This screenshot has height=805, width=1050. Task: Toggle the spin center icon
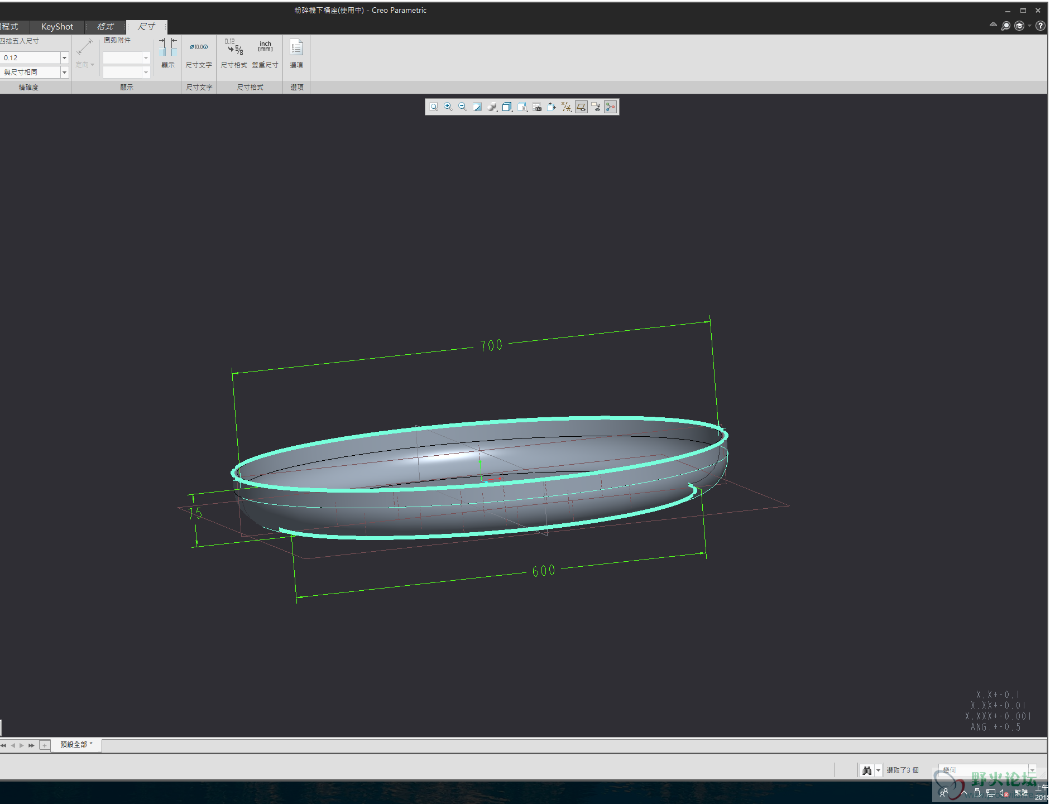pyautogui.click(x=611, y=107)
